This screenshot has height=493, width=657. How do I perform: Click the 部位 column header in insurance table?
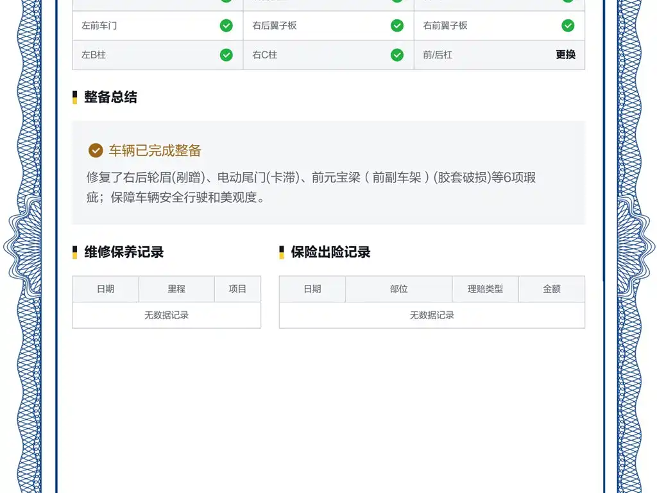pos(399,289)
